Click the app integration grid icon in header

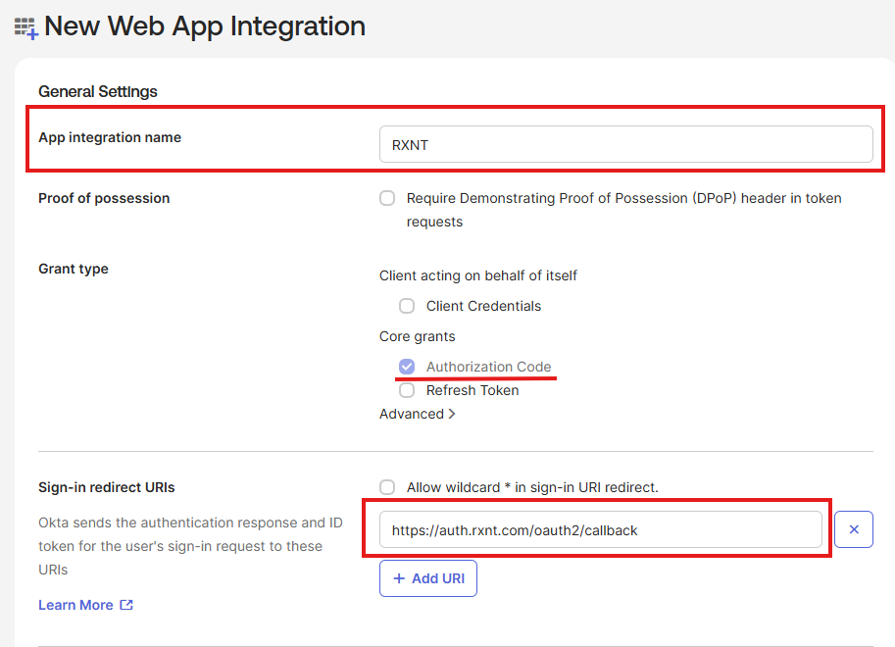(x=25, y=28)
